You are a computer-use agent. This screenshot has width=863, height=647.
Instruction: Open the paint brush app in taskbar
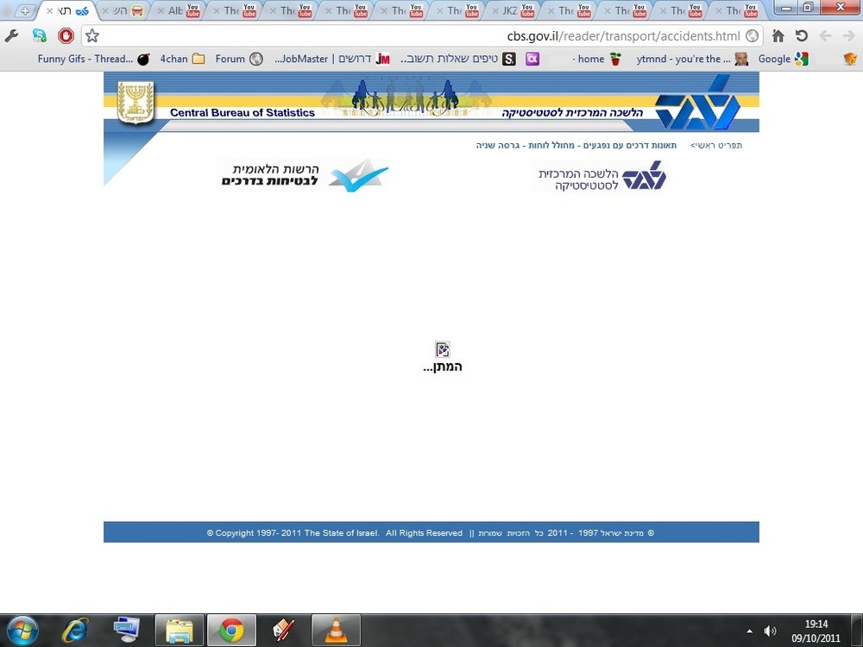(x=284, y=631)
